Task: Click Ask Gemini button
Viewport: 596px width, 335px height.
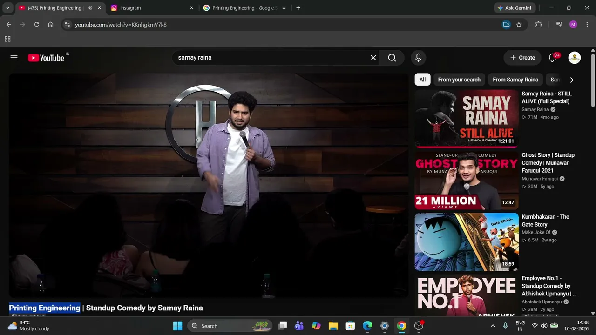Action: 515,8
